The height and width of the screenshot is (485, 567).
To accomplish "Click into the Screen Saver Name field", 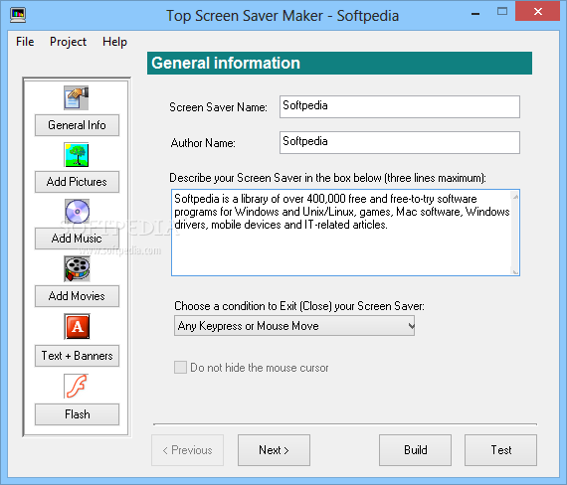I will click(x=400, y=106).
